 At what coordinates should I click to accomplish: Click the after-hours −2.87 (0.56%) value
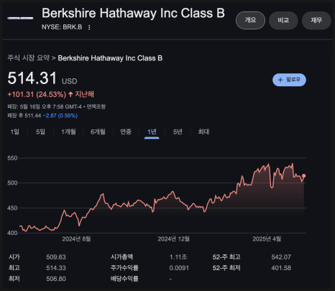[x=60, y=116]
